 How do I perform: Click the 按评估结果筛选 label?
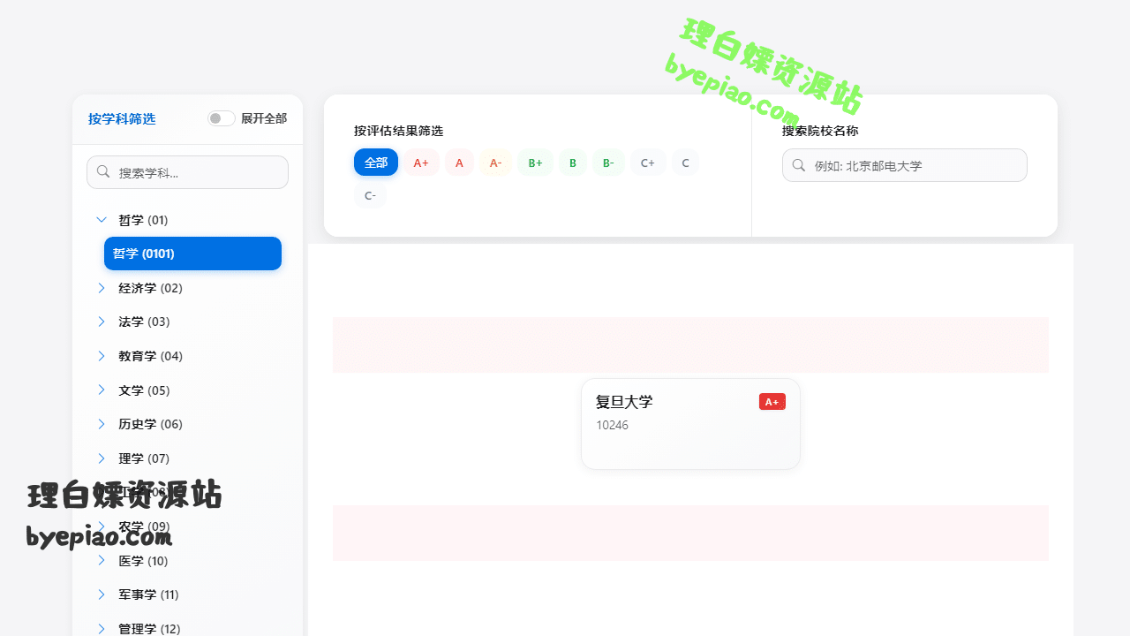pyautogui.click(x=398, y=131)
